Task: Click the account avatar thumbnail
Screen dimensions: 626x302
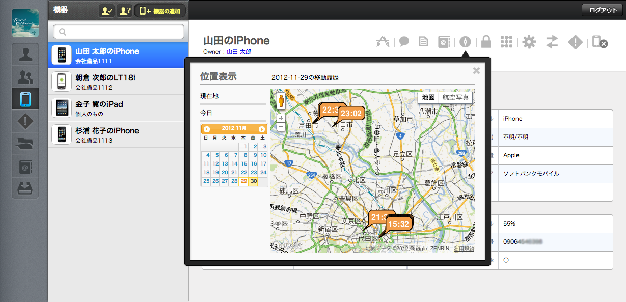Action: coord(25,23)
